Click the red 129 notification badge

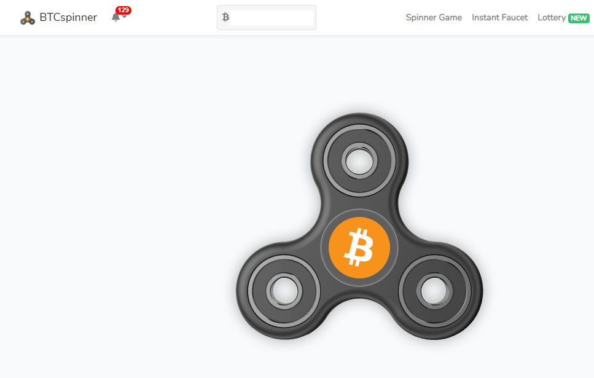(123, 10)
